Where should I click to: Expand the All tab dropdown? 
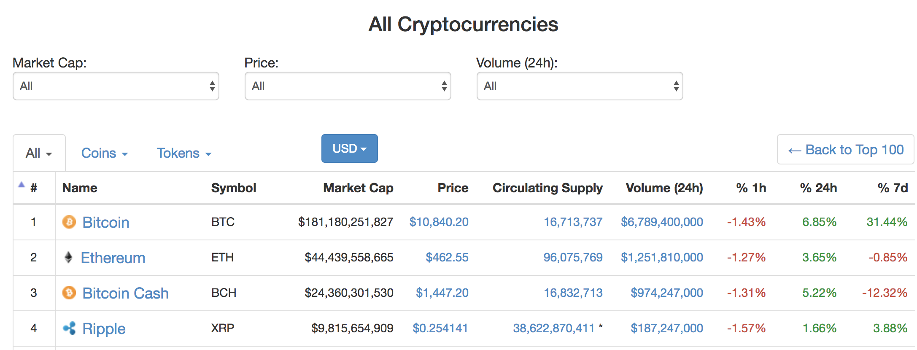click(x=39, y=153)
